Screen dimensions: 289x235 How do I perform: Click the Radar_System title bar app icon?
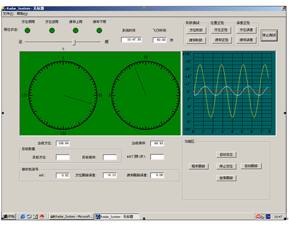tap(4, 8)
